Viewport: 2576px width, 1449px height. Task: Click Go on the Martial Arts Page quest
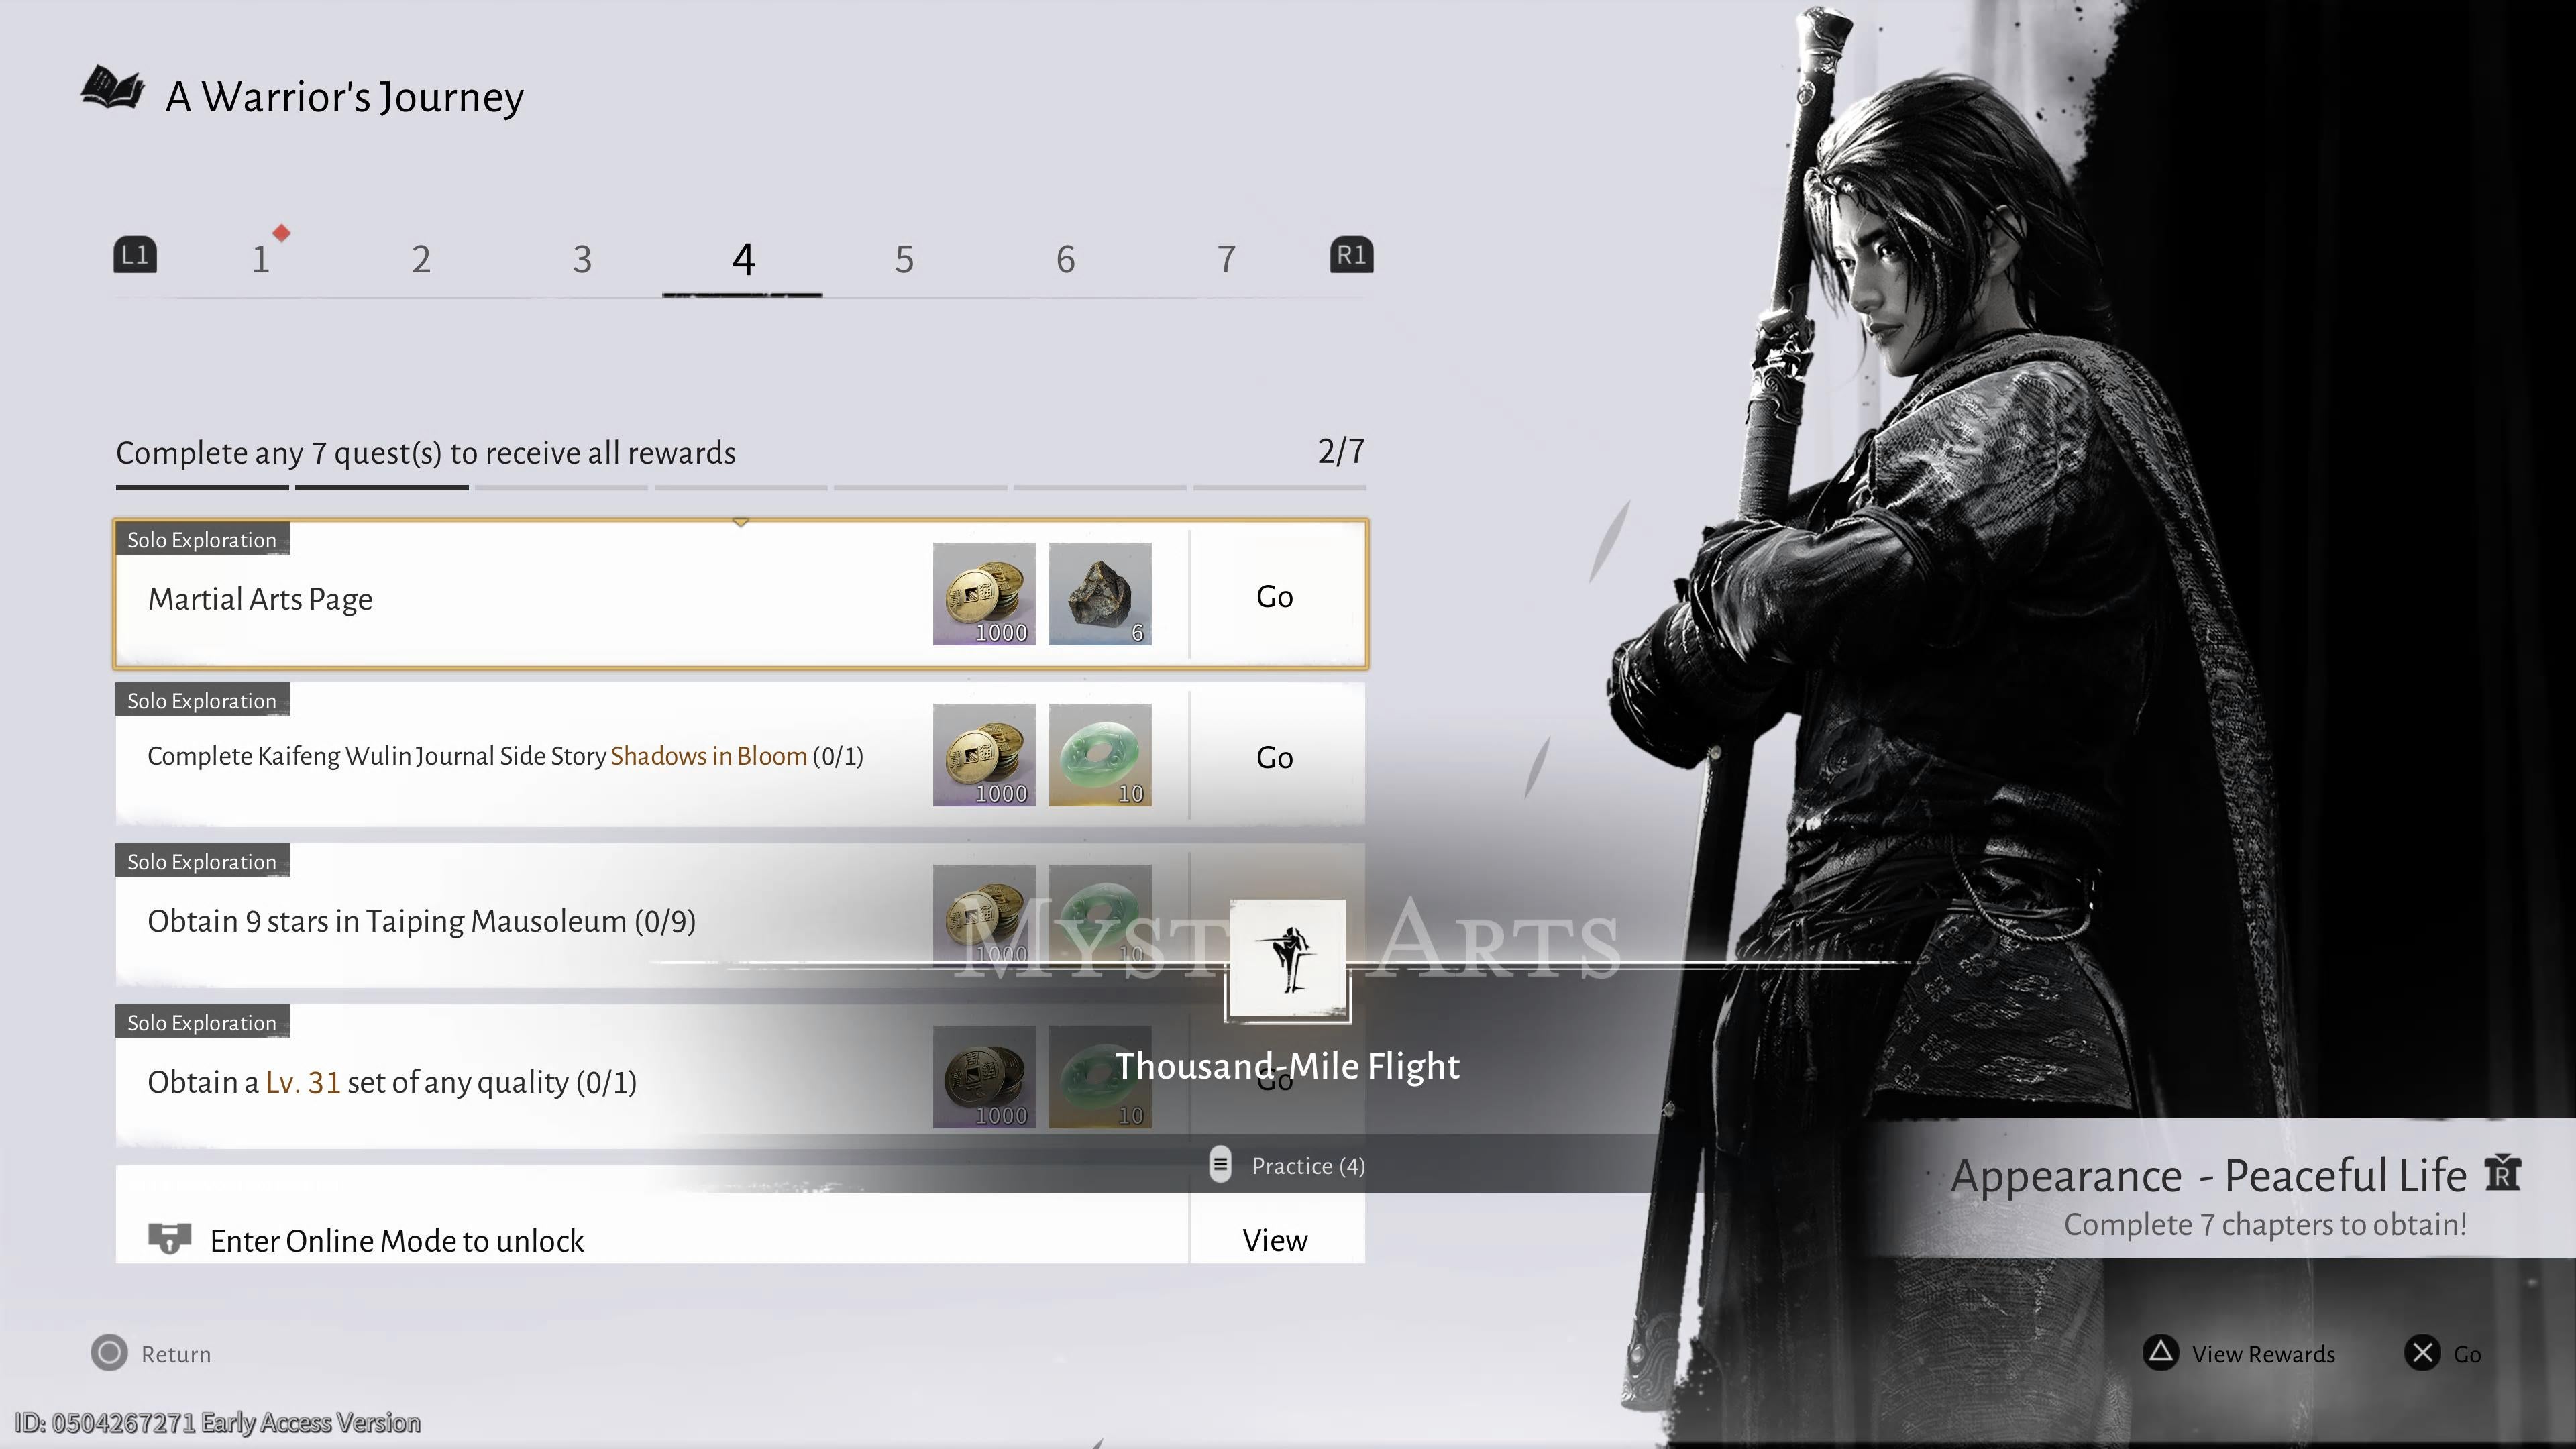click(x=1274, y=595)
